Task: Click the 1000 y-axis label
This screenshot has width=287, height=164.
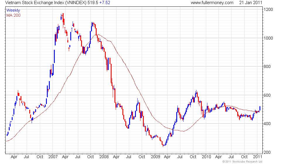Action: [x=268, y=38]
